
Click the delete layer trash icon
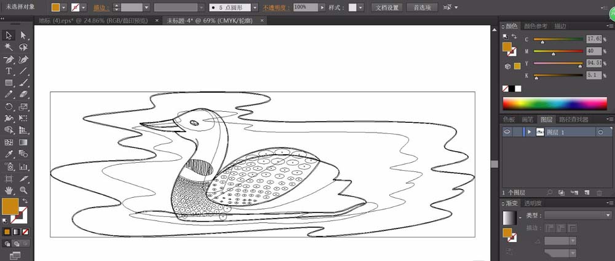[x=599, y=192]
